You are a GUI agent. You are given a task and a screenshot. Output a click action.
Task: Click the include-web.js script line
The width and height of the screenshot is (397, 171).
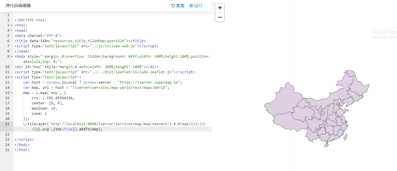86,46
